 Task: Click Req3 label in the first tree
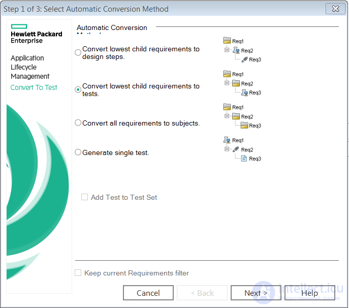point(255,59)
